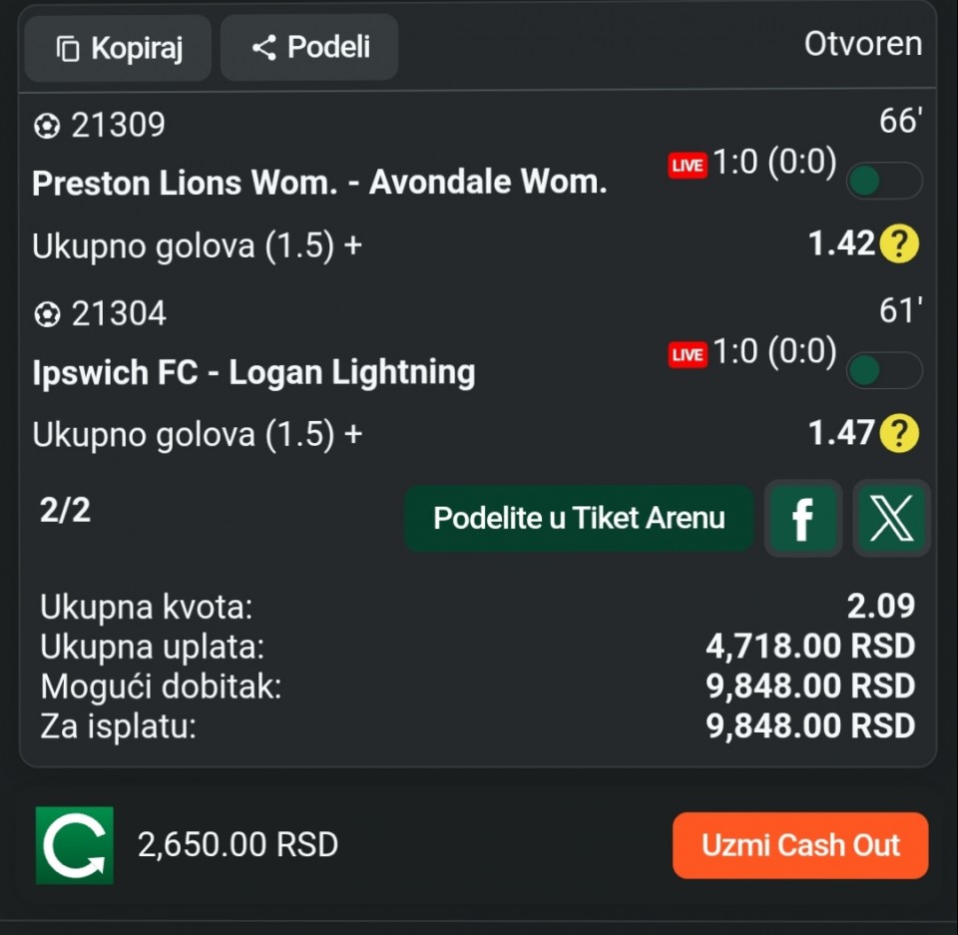Click soccer ball icon beside 21309

coord(46,126)
